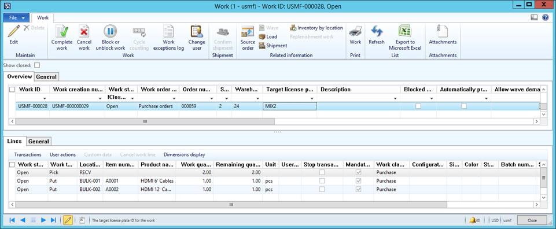Check select-all box in lines grid
The height and width of the screenshot is (229, 556).
pyautogui.click(x=12, y=164)
